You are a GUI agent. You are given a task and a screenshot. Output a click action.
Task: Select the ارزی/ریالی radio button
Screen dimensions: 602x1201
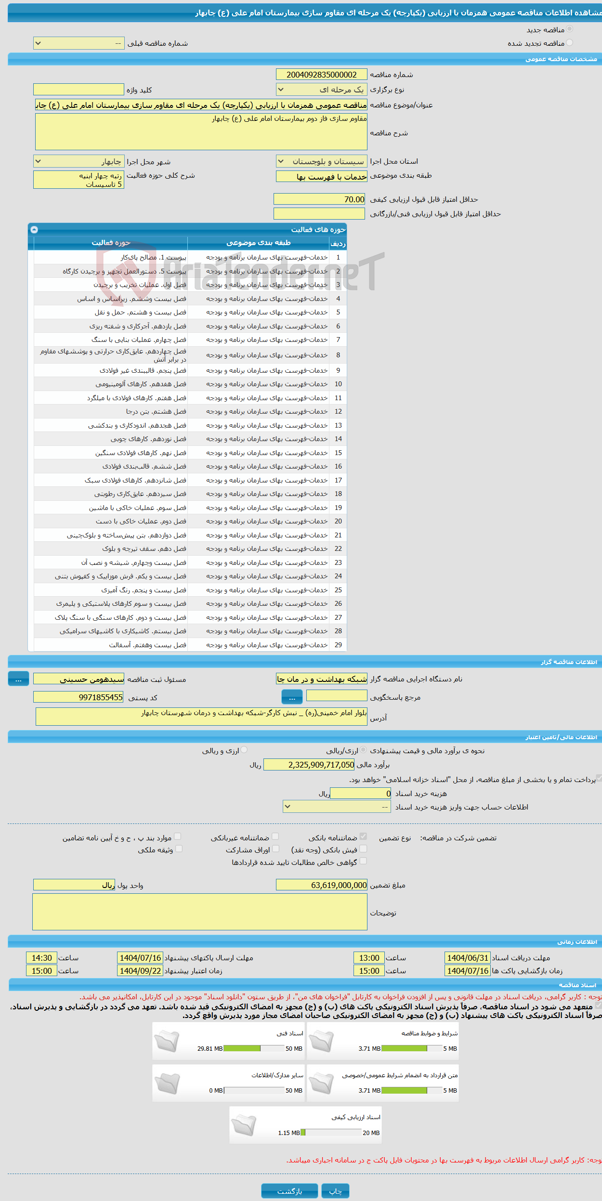[363, 750]
